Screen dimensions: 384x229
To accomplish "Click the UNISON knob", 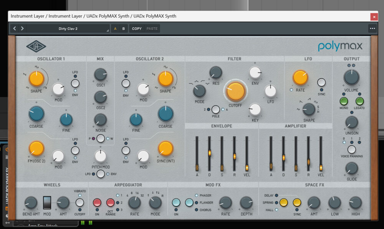I will 351,122.
